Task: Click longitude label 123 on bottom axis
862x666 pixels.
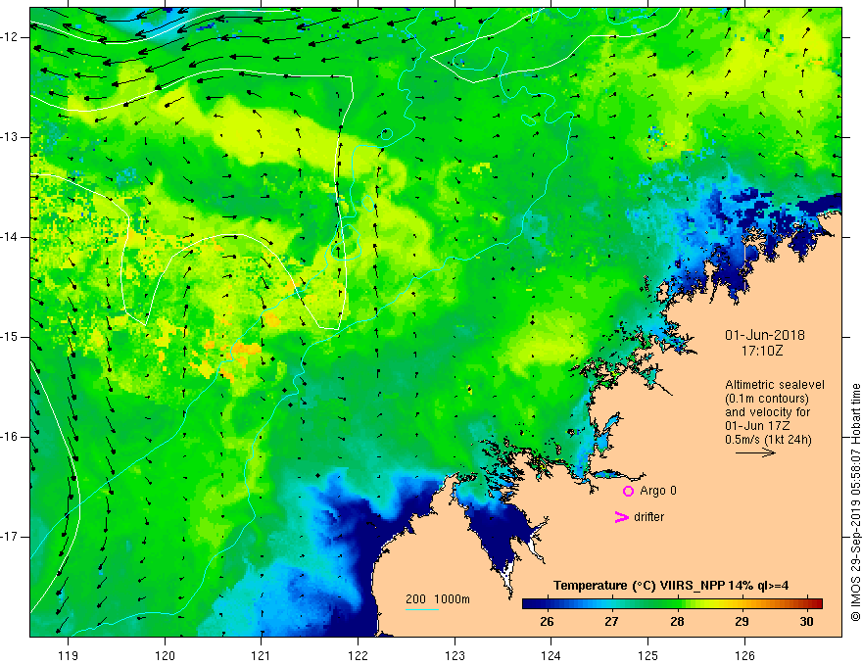Action: (455, 655)
